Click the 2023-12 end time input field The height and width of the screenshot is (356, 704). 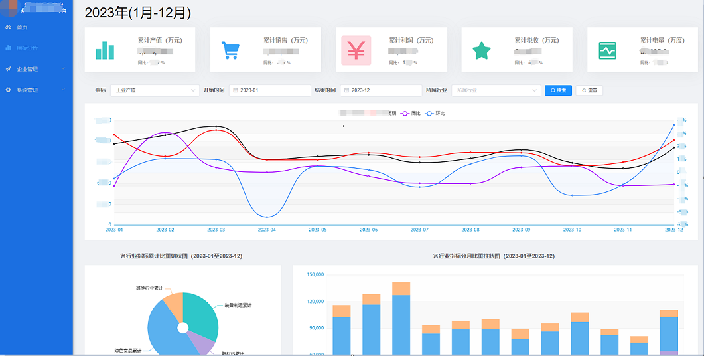(385, 90)
